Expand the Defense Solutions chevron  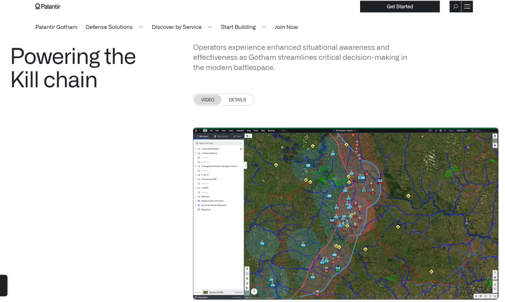tap(141, 27)
